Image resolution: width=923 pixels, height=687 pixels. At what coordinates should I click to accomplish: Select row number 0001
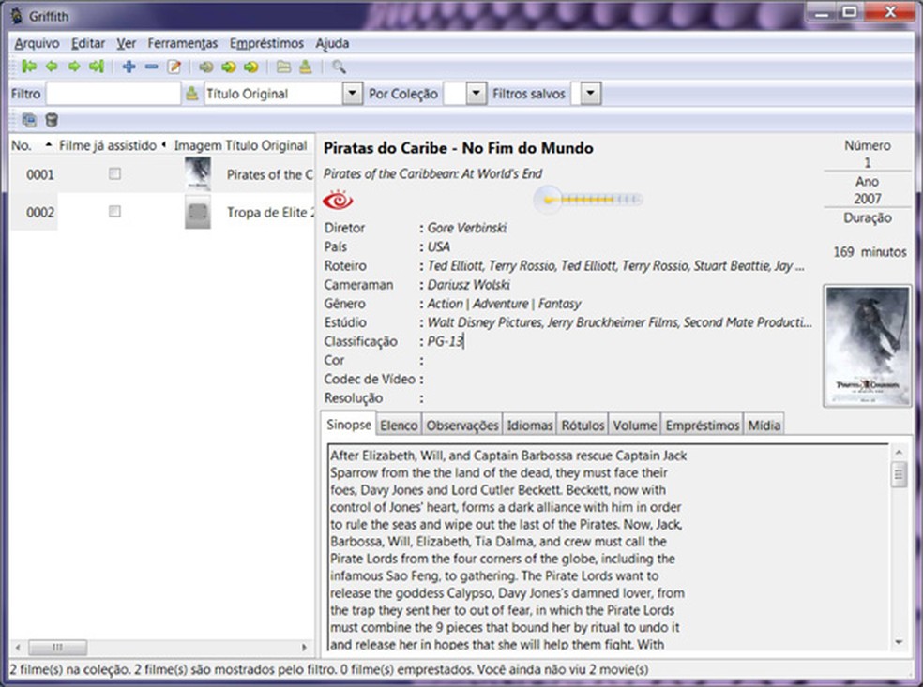pyautogui.click(x=40, y=174)
